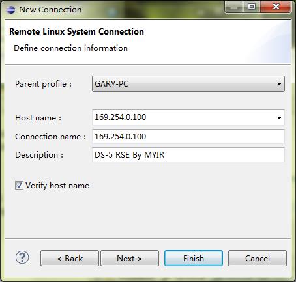Viewport: 296px width, 282px height.
Task: Expand the Host name dropdown arrow
Action: (279, 118)
